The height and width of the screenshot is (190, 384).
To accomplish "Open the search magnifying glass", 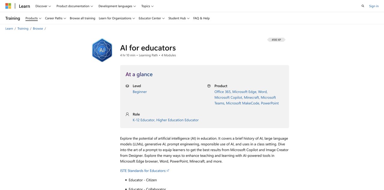I will pyautogui.click(x=362, y=5).
